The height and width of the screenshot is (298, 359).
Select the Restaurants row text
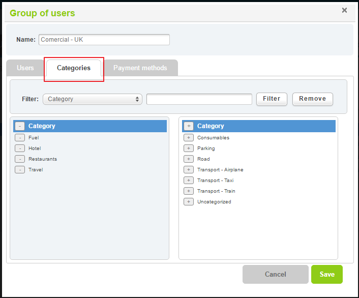coord(43,159)
